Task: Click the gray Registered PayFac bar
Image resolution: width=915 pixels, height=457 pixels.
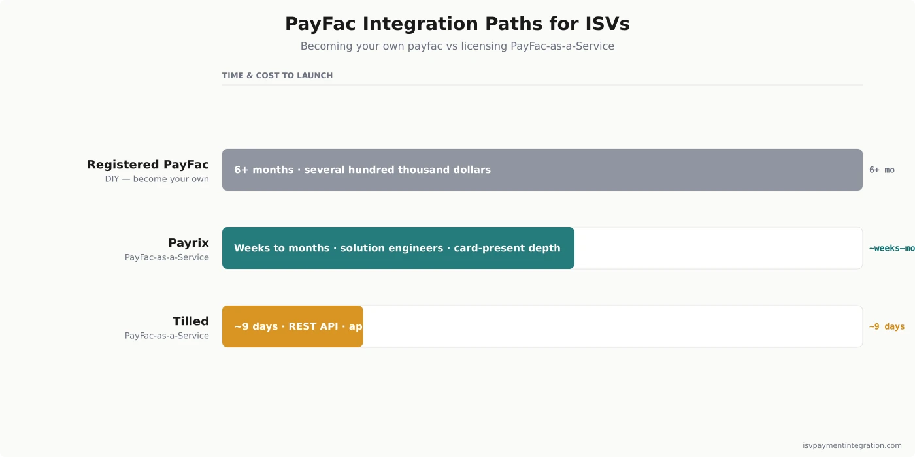Action: coord(542,170)
